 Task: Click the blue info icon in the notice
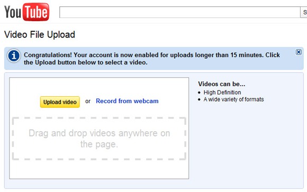tap(14, 56)
